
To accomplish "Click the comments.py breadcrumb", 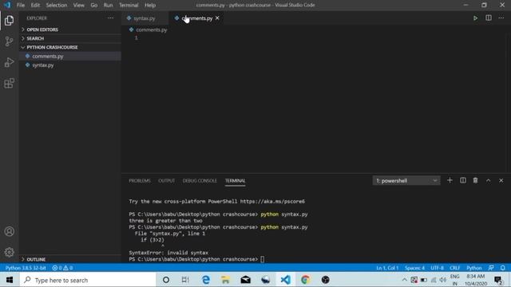I will click(x=151, y=30).
